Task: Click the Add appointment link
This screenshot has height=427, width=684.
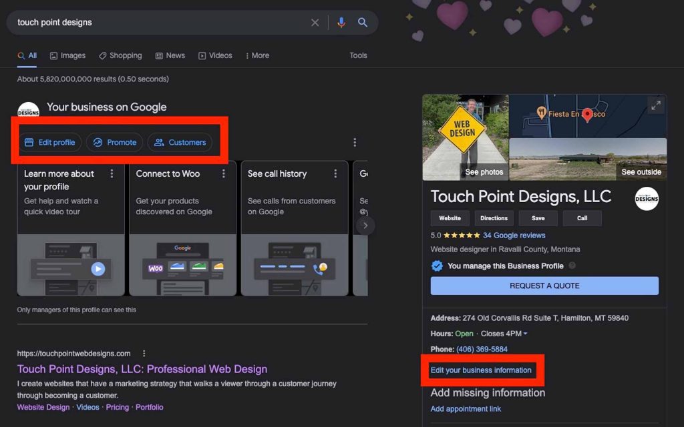Action: point(466,409)
